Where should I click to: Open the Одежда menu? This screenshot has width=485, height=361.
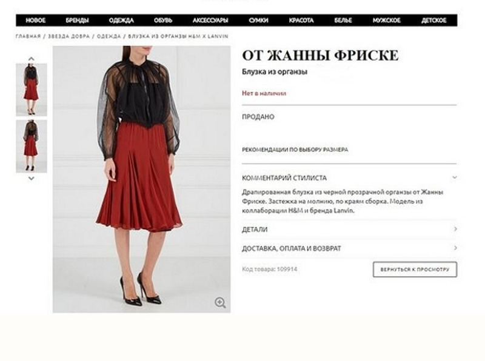(121, 21)
